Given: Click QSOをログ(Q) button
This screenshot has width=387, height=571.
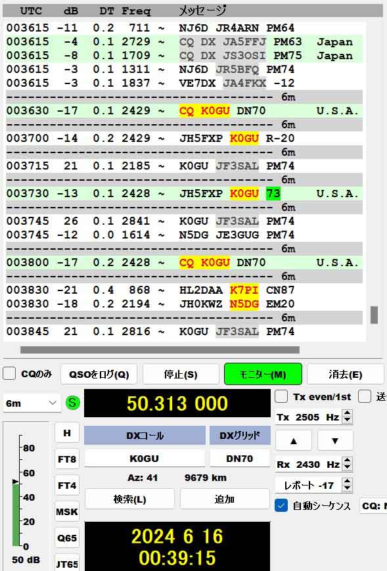Looking at the screenshot, I should point(99,375).
